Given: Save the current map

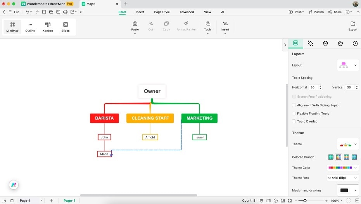Looking at the screenshot, I should pos(58,12).
